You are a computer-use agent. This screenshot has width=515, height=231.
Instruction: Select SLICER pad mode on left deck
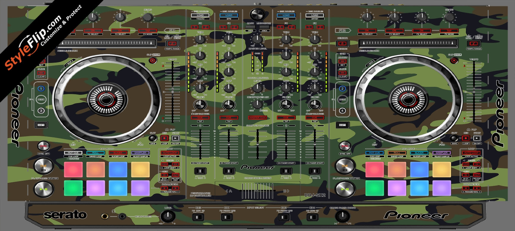[118, 153]
